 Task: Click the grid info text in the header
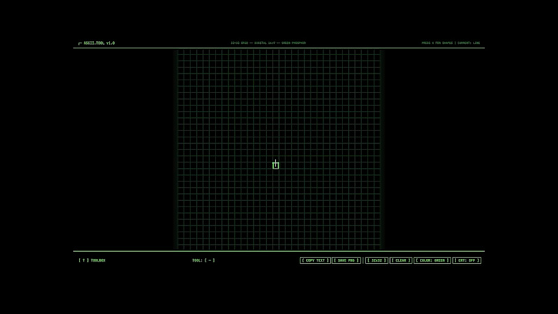pos(268,43)
